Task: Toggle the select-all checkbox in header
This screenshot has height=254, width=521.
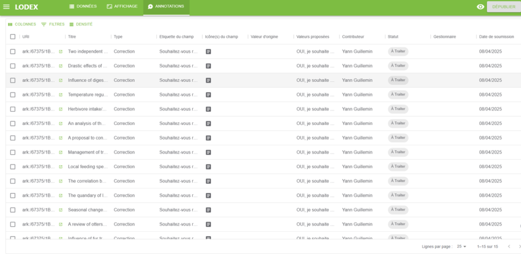Action: point(13,37)
